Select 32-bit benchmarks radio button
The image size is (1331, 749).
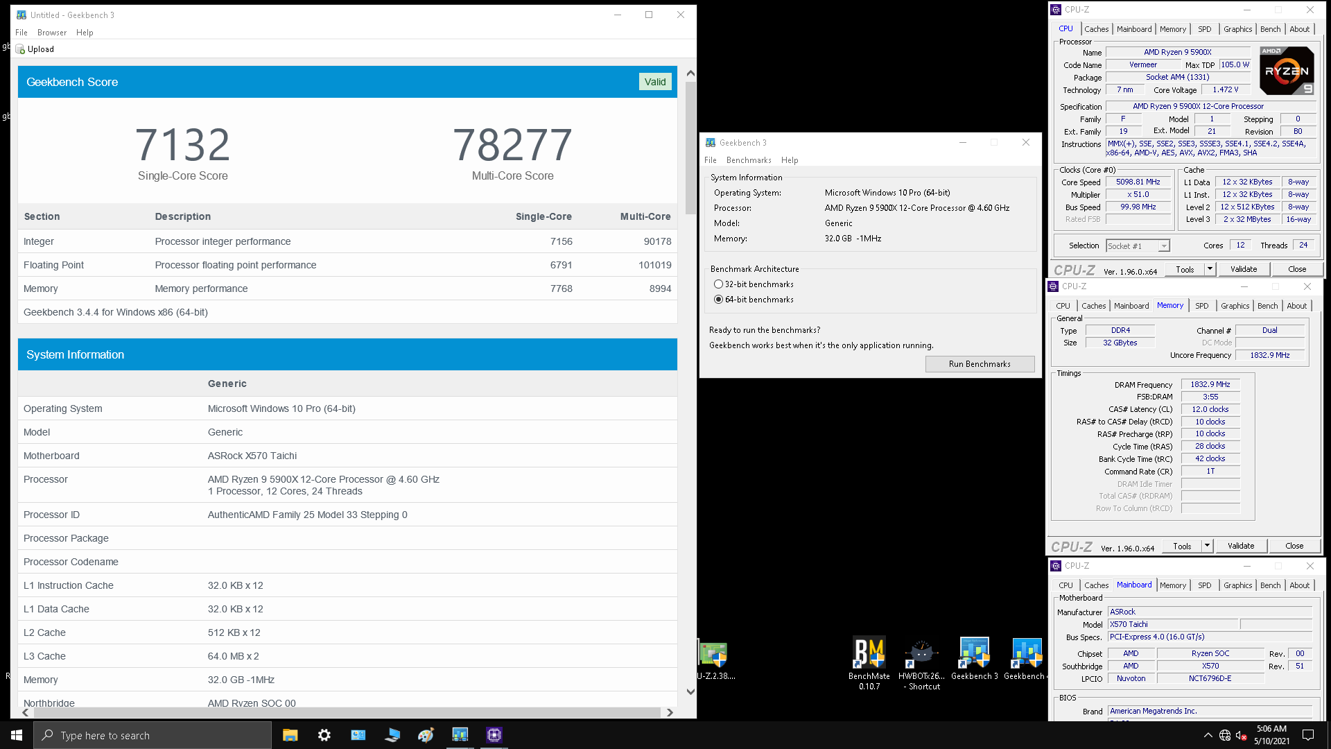coord(718,284)
